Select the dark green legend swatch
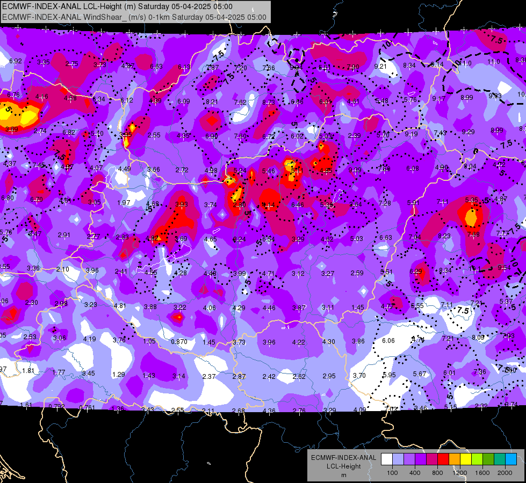 click(x=488, y=459)
